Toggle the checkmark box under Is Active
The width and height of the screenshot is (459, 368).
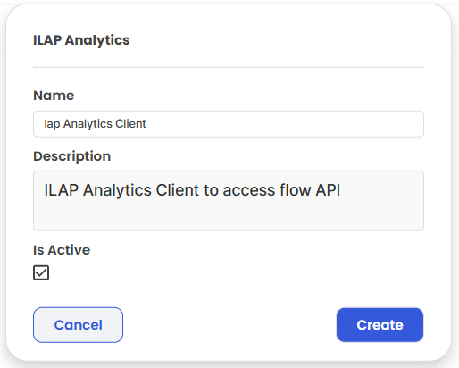point(41,272)
